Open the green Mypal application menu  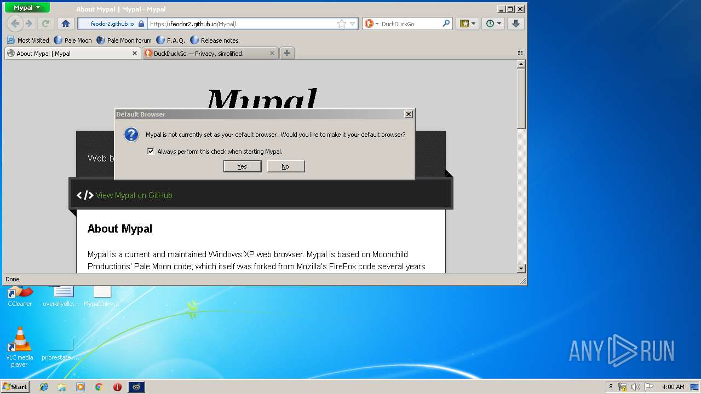pyautogui.click(x=27, y=8)
